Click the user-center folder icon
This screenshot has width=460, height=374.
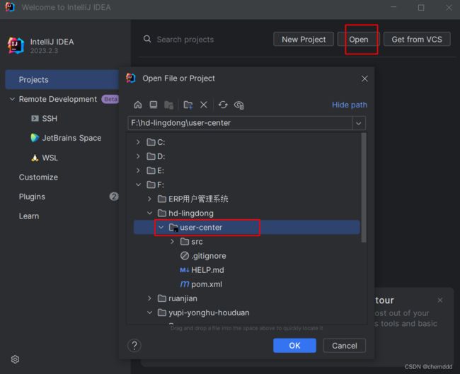173,228
